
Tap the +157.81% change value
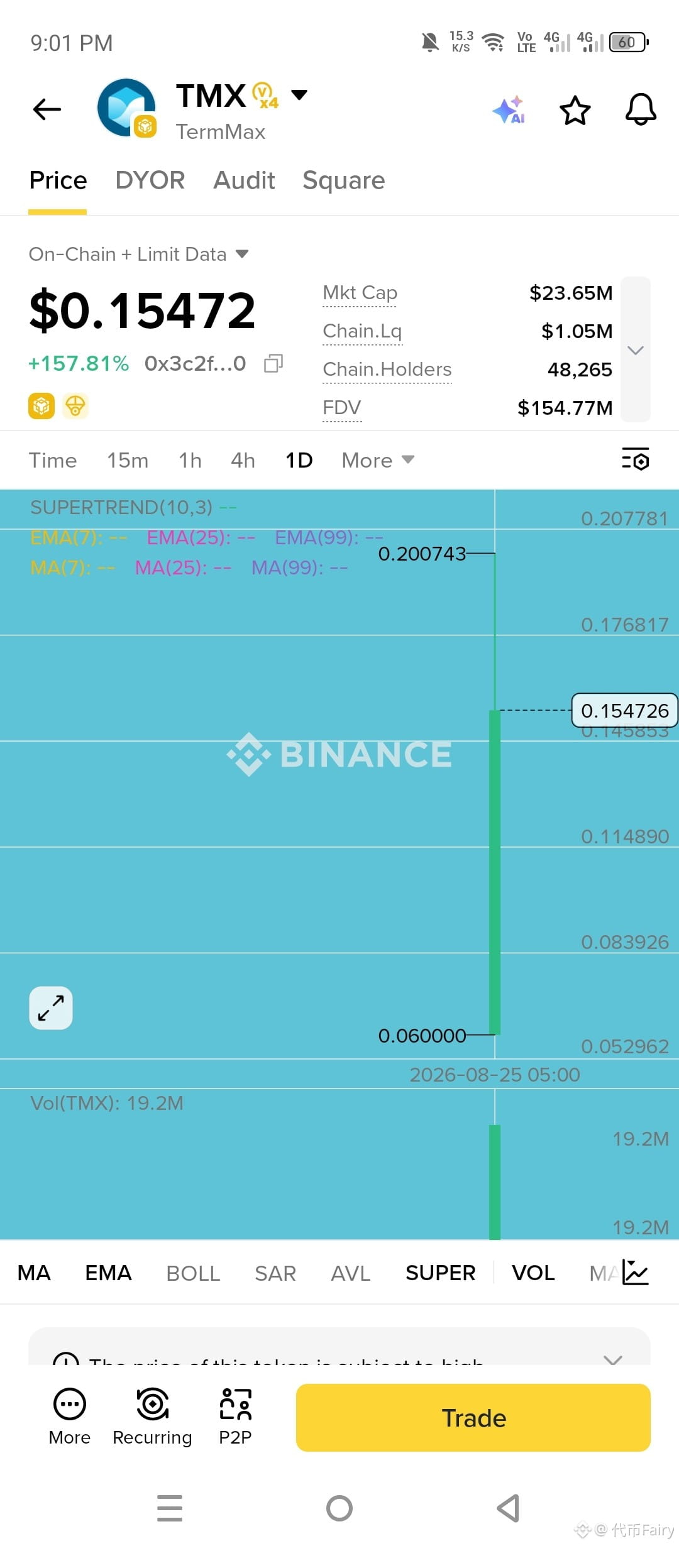tap(79, 363)
